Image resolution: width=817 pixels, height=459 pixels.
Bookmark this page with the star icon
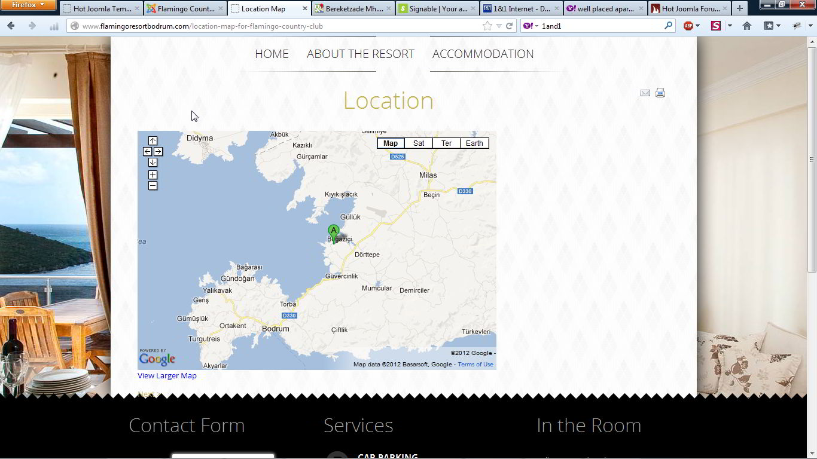pyautogui.click(x=487, y=26)
